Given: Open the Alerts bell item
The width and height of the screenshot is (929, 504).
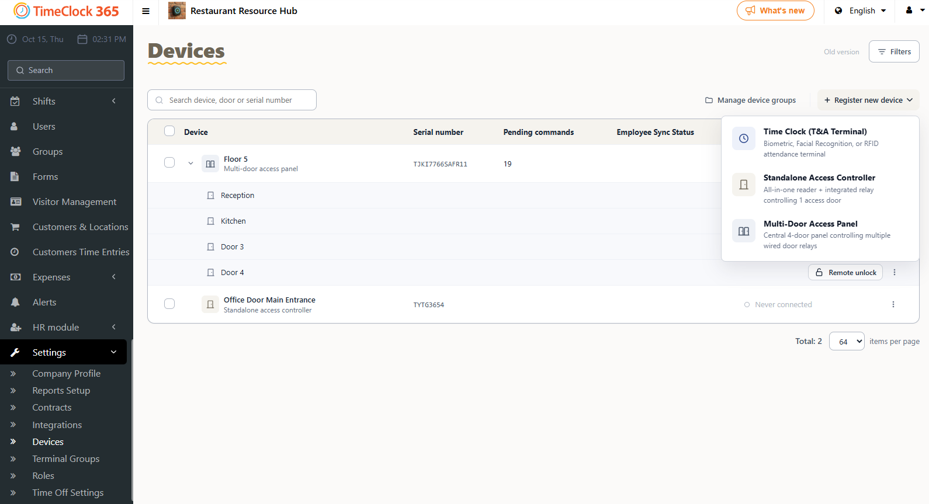Looking at the screenshot, I should (63, 302).
